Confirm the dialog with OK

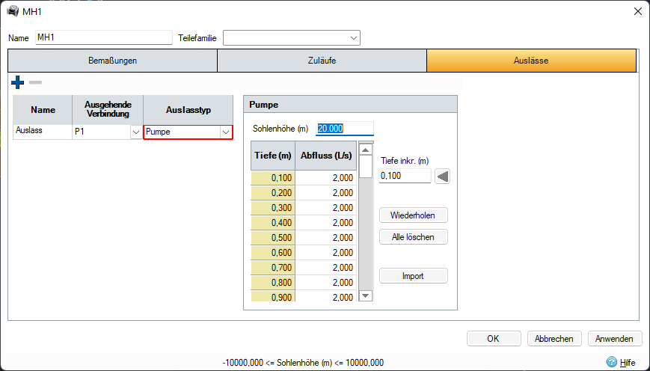(494, 339)
